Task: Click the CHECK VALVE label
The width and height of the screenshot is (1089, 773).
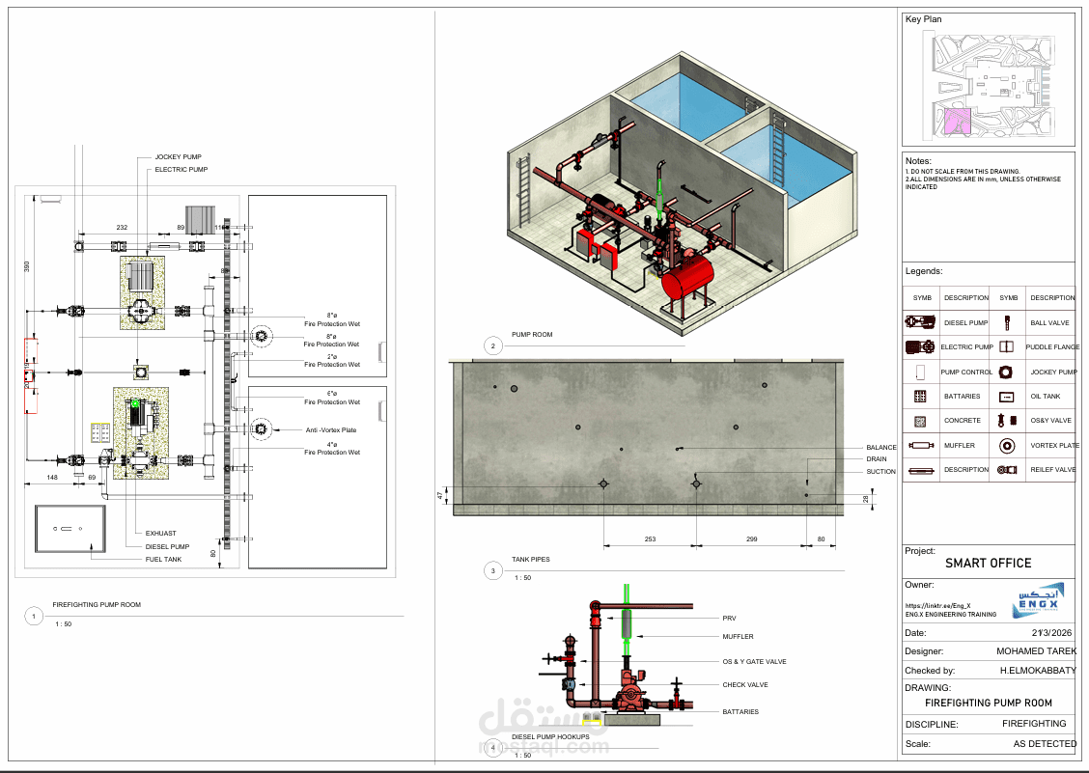Action: click(745, 685)
